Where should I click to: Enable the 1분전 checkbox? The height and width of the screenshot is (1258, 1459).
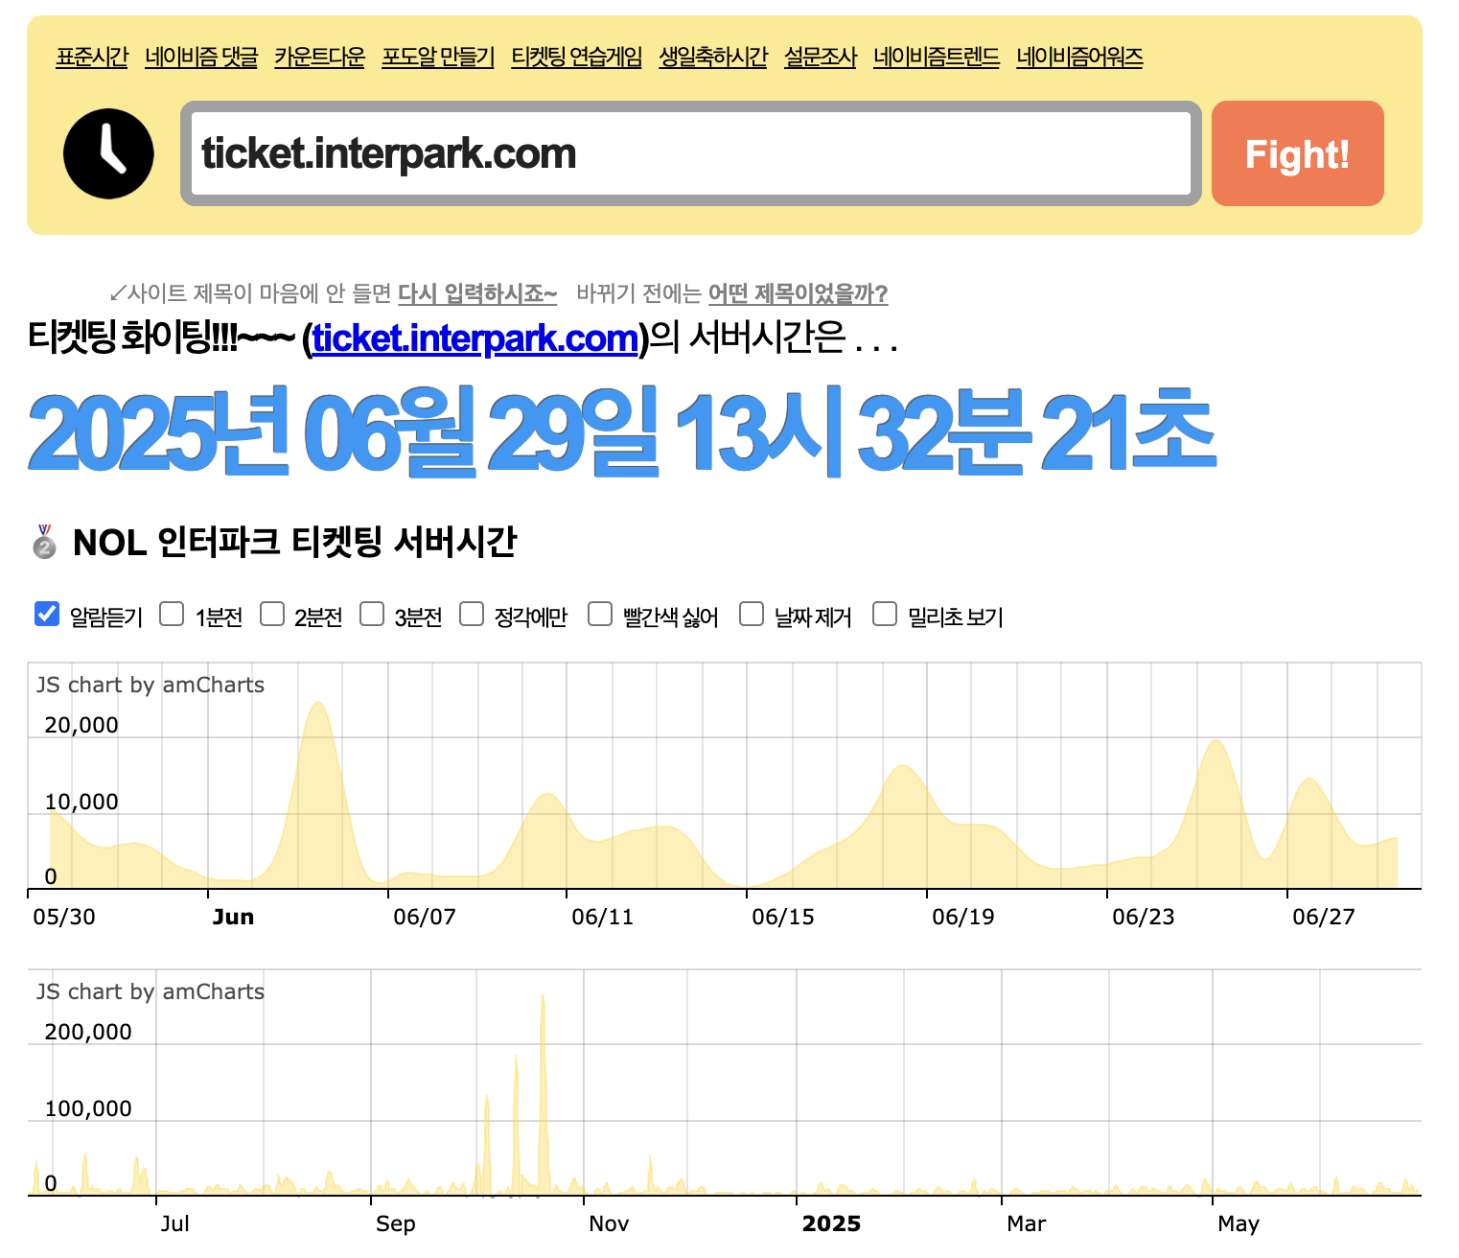(172, 614)
